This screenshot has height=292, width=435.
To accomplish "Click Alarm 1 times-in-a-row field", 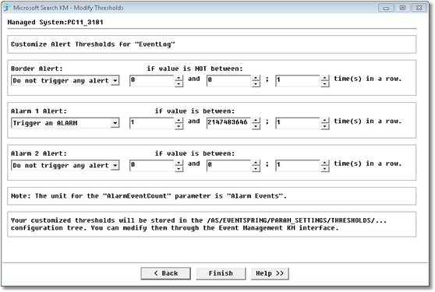I will coord(298,123).
